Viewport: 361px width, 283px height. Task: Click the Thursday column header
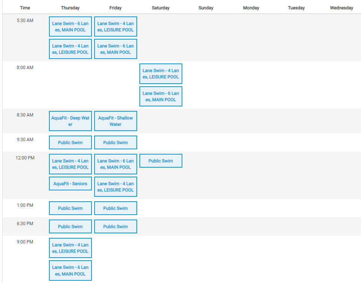click(70, 8)
